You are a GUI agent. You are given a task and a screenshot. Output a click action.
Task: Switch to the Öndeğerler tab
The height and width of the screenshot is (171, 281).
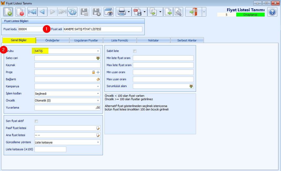[x=52, y=40]
